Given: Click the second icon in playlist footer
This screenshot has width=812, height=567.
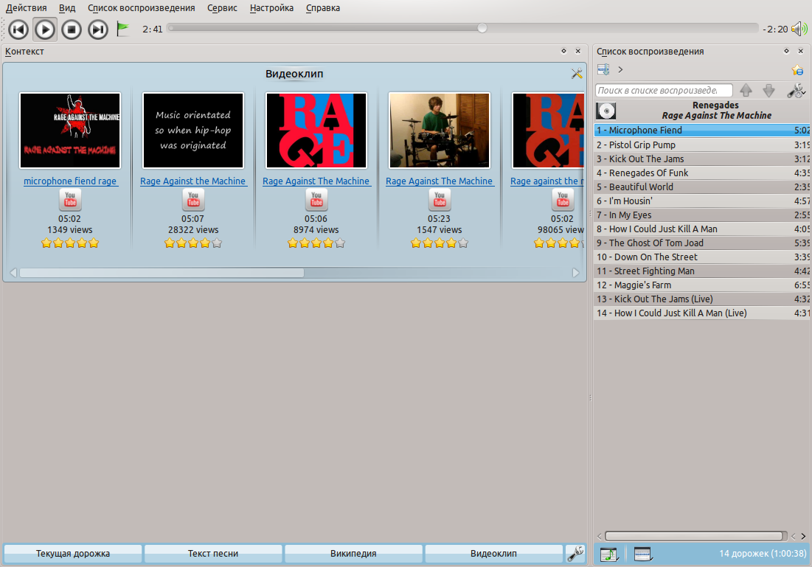Looking at the screenshot, I should click(642, 554).
